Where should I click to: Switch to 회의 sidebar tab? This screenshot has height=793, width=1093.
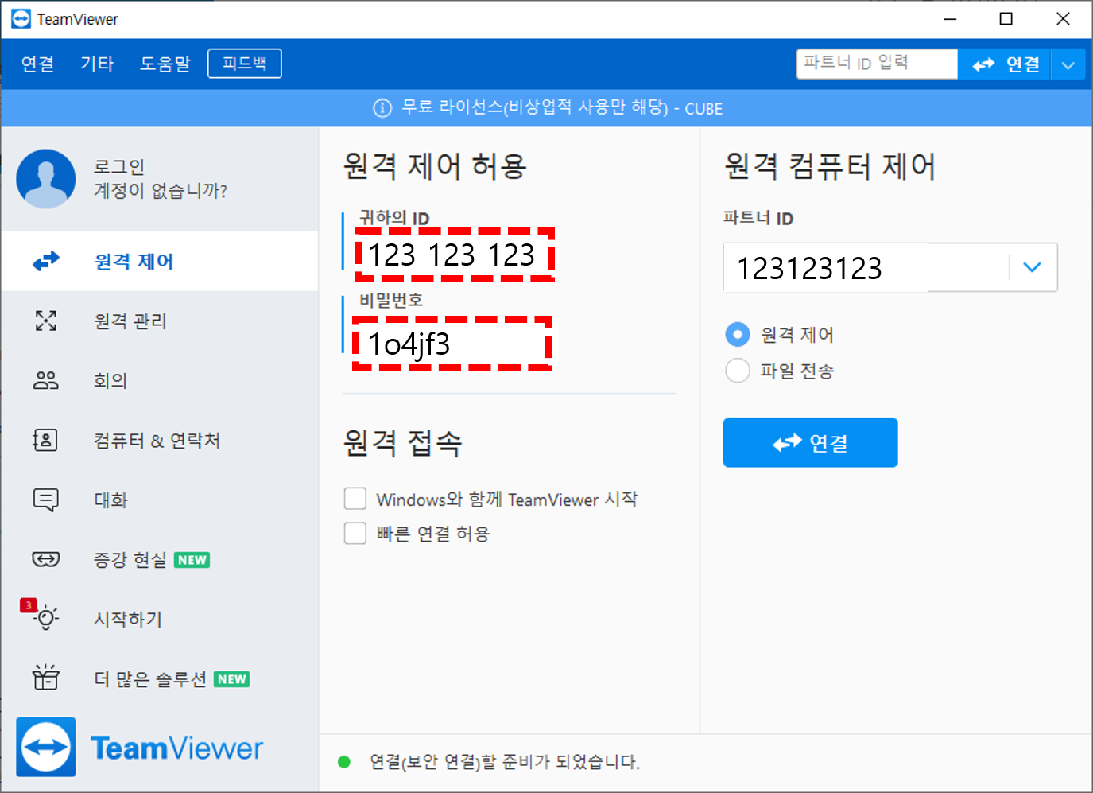point(160,380)
